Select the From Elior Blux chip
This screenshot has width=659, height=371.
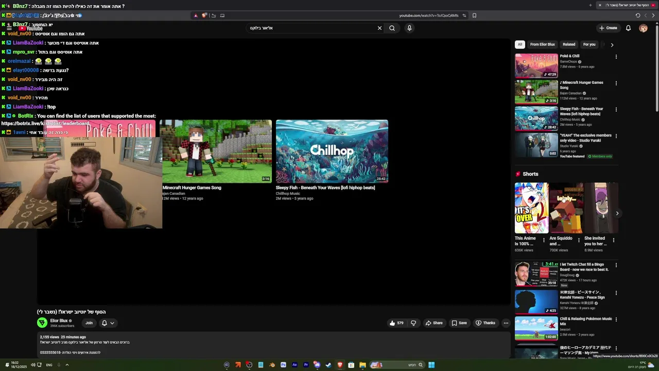pos(543,44)
